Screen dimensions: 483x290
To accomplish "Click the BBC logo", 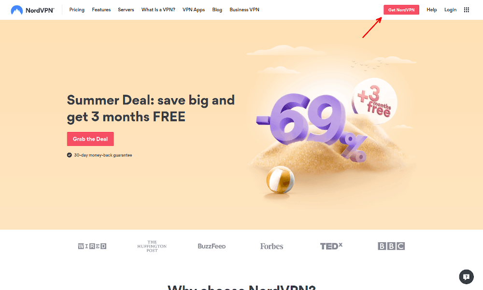I will (x=391, y=246).
